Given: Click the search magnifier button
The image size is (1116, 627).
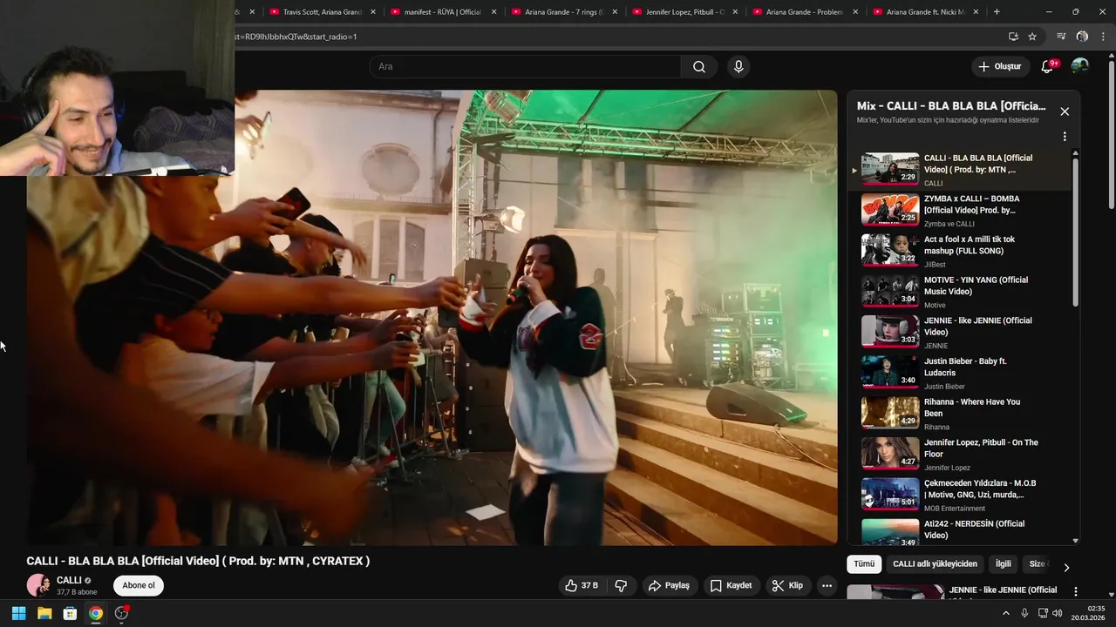Looking at the screenshot, I should pyautogui.click(x=699, y=67).
